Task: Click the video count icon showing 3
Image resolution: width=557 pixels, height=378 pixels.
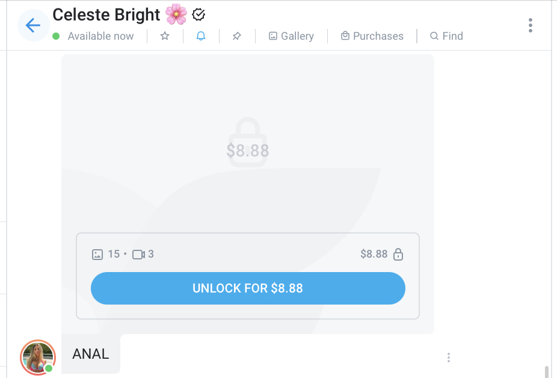Action: [x=138, y=254]
